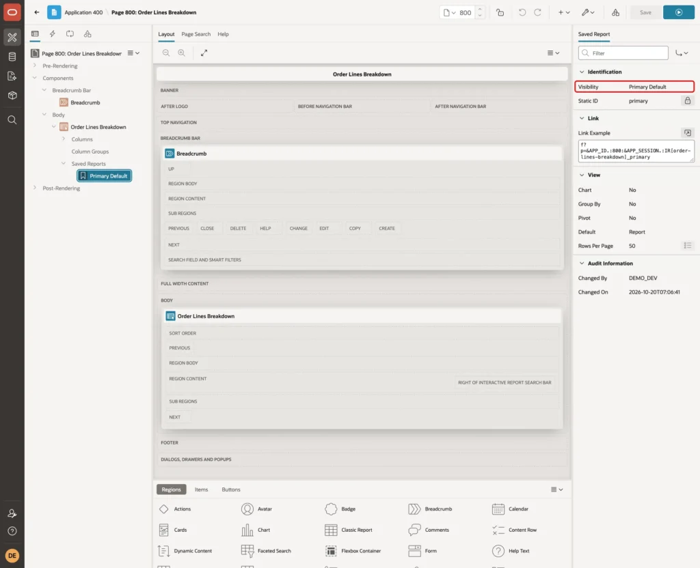Click the Undo icon
Viewport: 700px width, 568px height.
pyautogui.click(x=522, y=12)
